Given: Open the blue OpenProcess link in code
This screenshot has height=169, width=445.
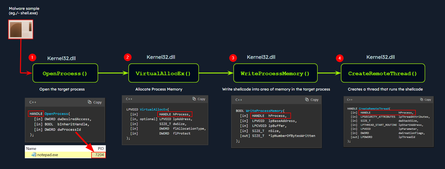Looking at the screenshot, I should tap(56, 114).
